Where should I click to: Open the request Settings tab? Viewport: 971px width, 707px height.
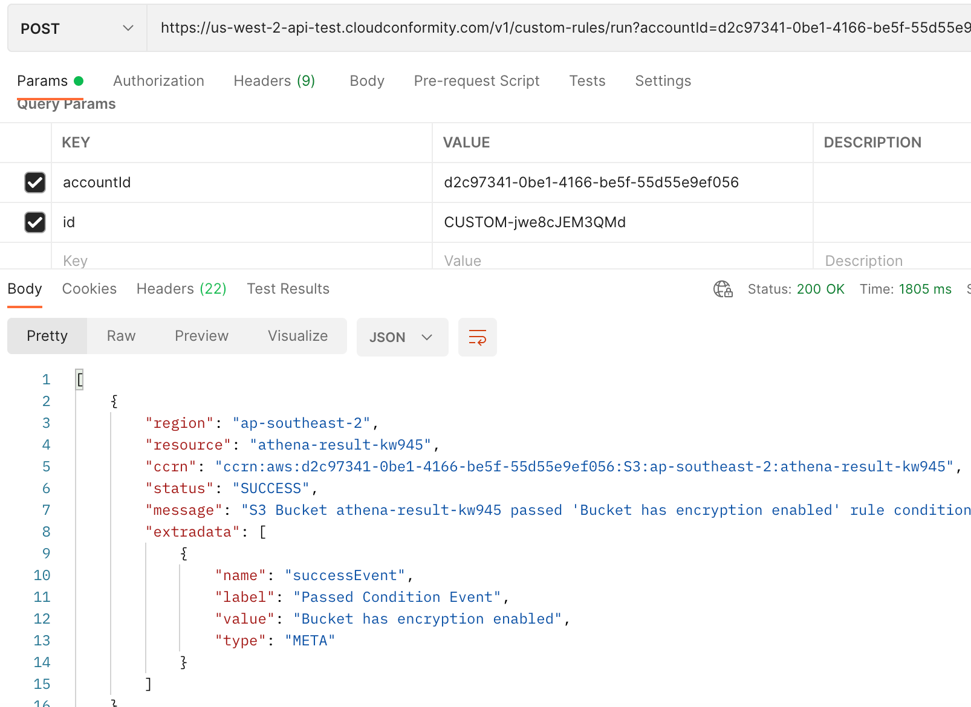tap(663, 81)
